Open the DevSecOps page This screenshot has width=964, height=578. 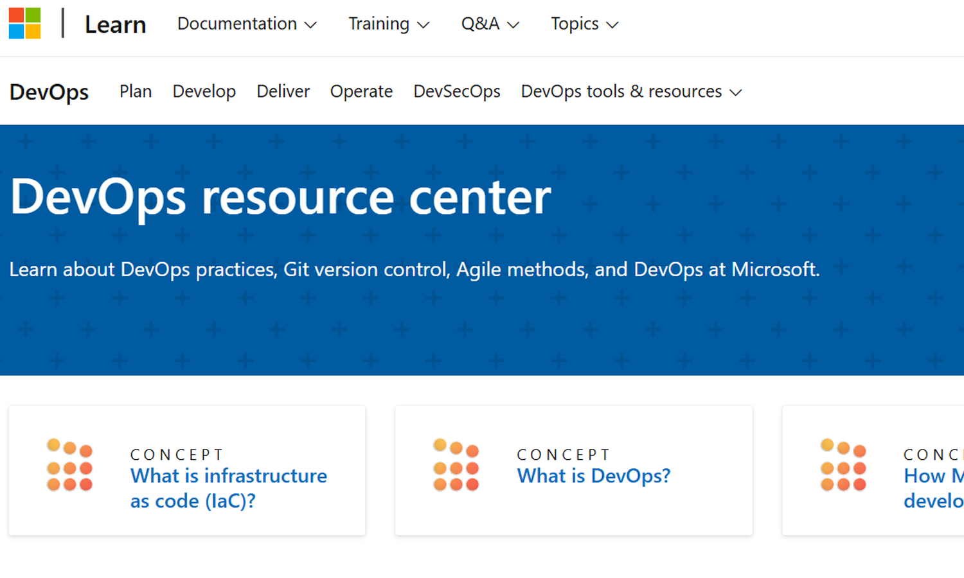pyautogui.click(x=456, y=91)
